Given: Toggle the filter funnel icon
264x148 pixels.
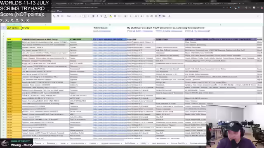Looking at the screenshot, I should tap(160, 16).
